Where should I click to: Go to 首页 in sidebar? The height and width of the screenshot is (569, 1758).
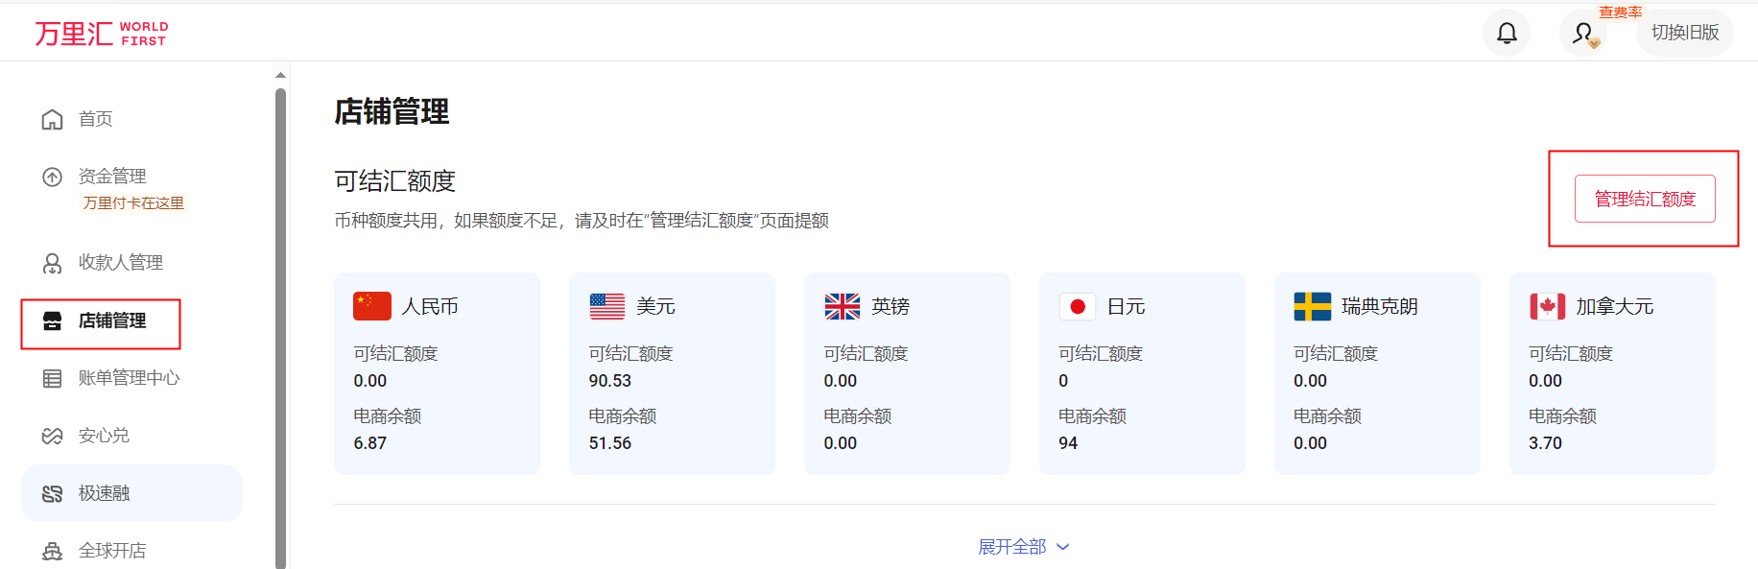point(96,119)
